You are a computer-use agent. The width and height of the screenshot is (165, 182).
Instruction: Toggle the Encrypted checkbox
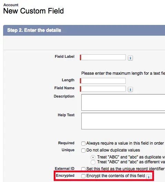83,176
